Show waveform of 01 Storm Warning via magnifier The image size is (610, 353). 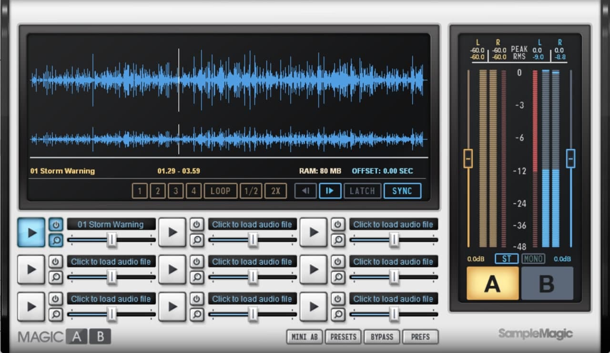[x=56, y=240]
